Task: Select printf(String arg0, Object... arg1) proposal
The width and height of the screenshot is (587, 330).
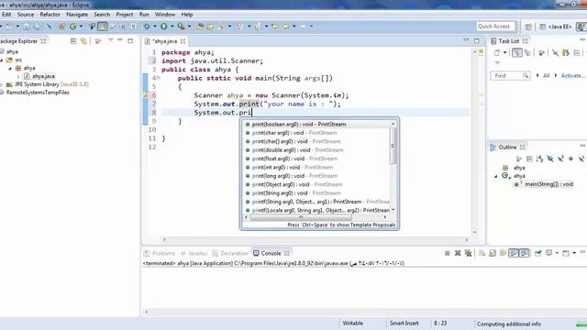Action: pos(318,202)
